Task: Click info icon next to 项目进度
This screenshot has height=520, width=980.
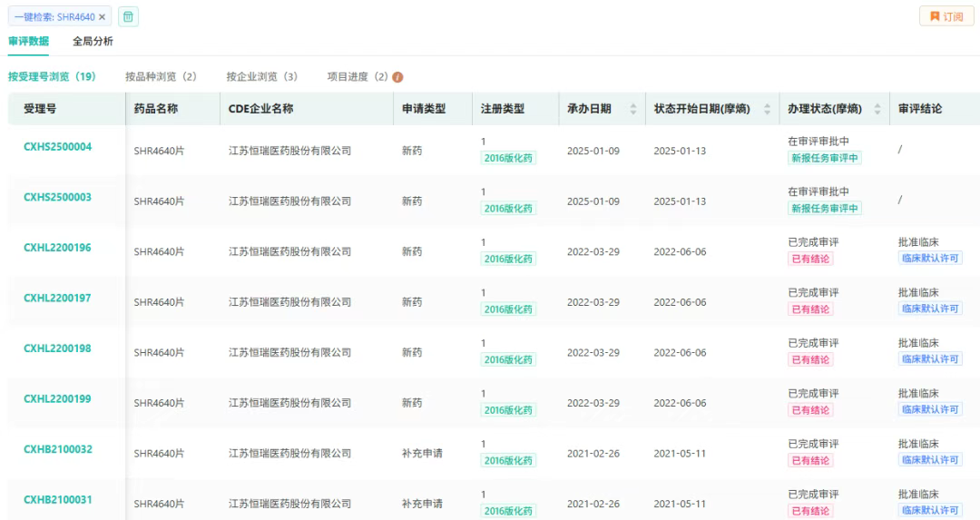Action: [397, 77]
